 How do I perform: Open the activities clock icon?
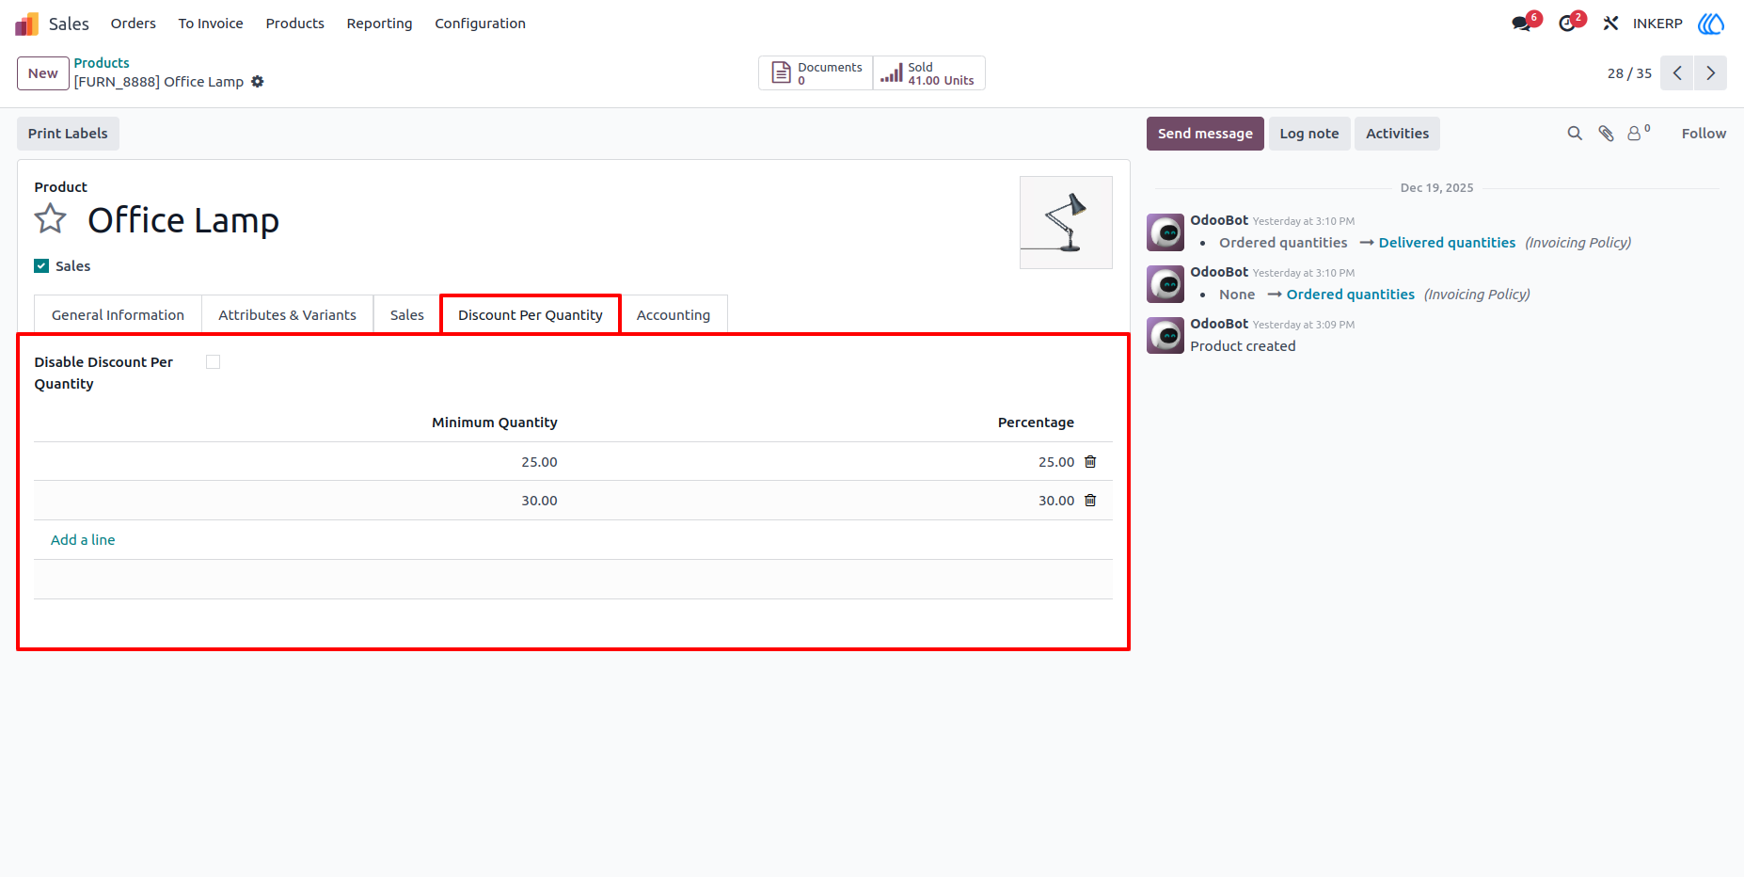pos(1567,24)
